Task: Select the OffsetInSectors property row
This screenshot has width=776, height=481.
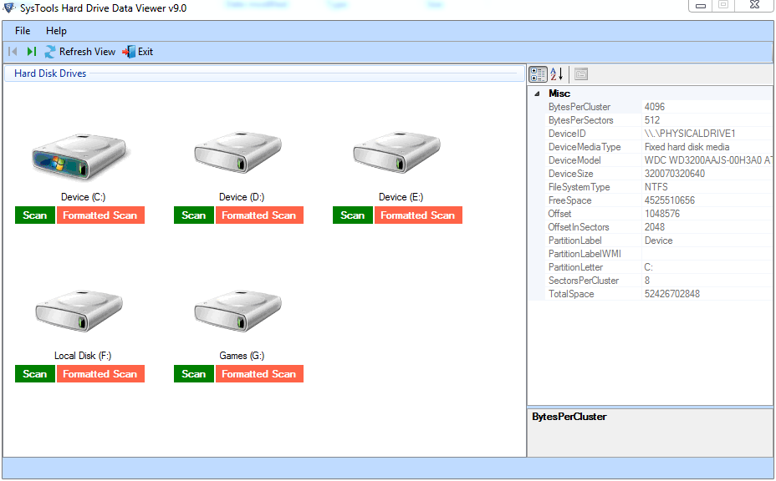Action: point(658,227)
